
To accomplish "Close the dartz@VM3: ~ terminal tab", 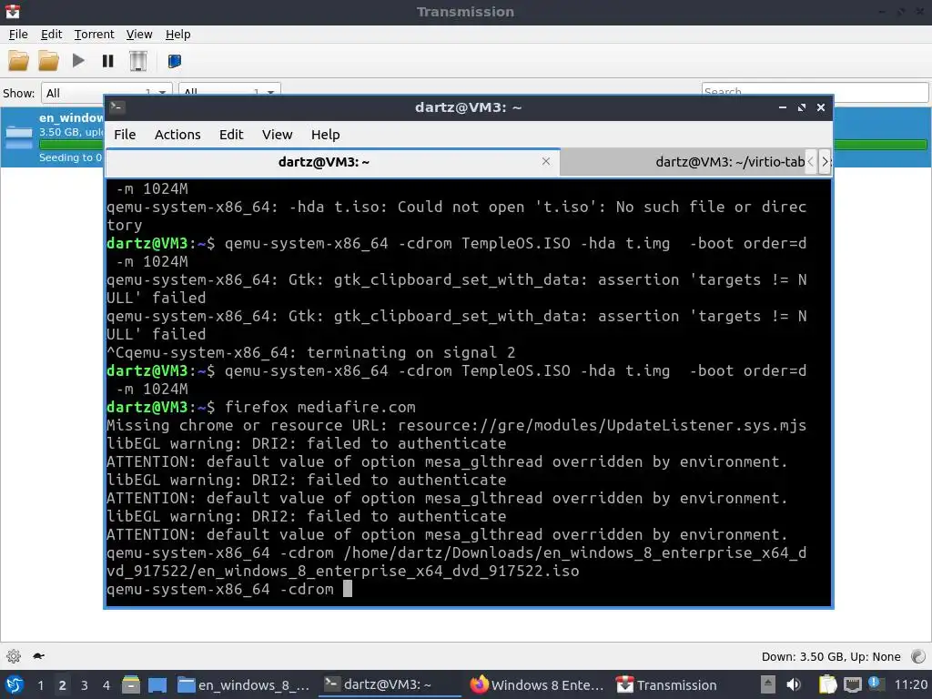I will (x=546, y=161).
